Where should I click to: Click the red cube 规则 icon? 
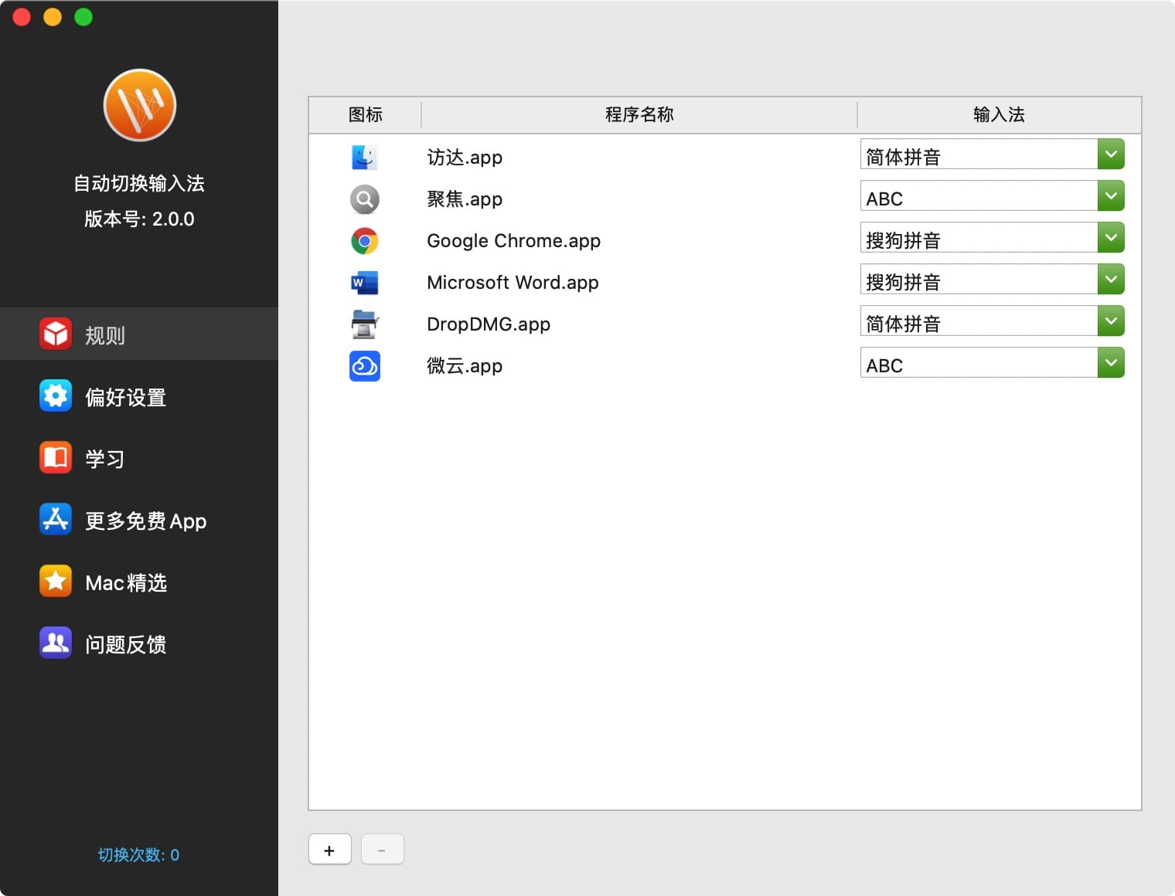coord(56,334)
